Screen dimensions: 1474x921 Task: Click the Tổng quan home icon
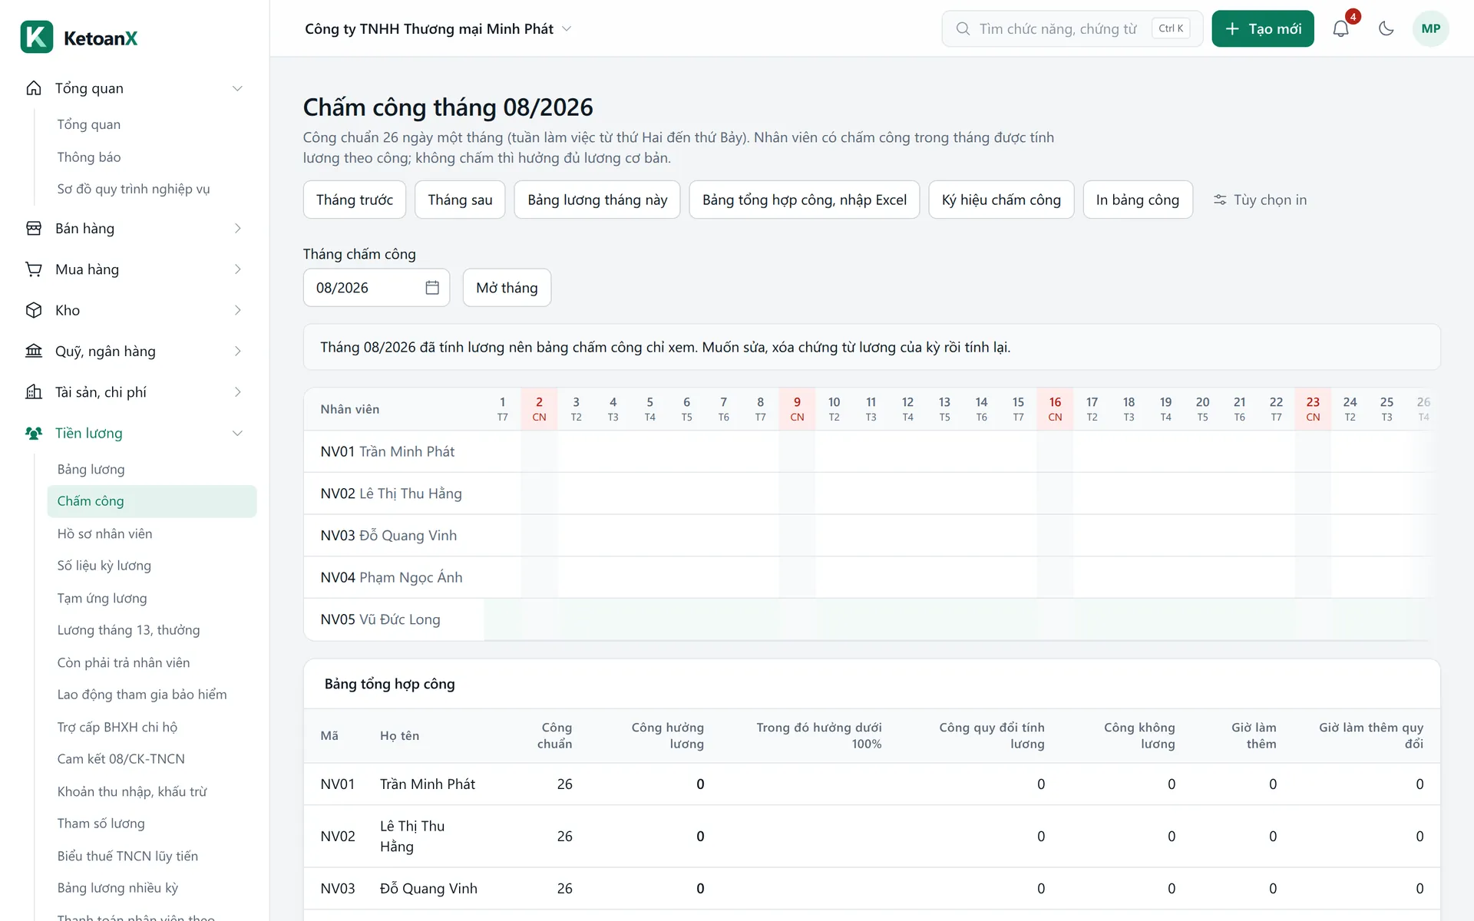(x=34, y=88)
